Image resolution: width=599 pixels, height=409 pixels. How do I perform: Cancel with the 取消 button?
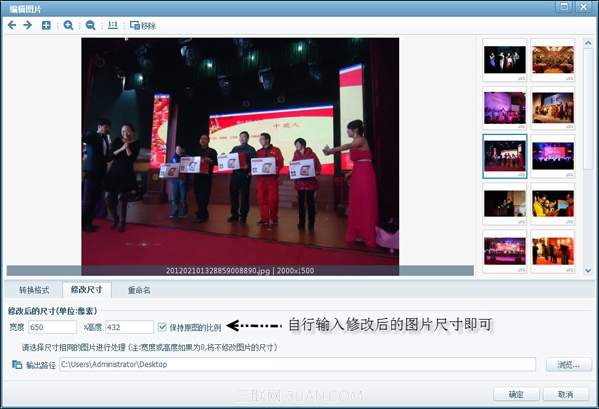click(566, 394)
